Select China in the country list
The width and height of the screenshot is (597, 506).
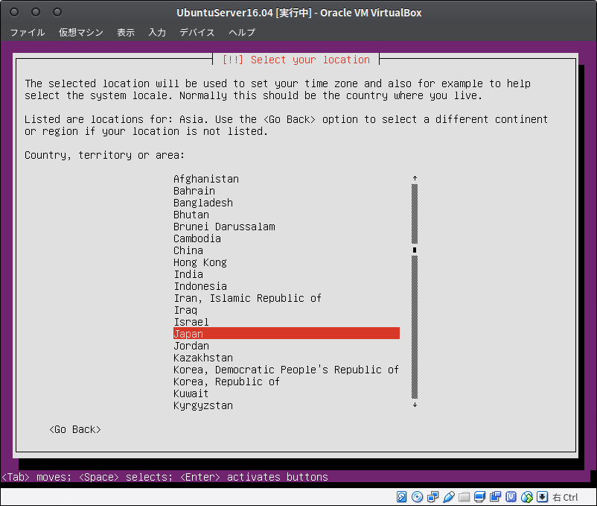pos(287,250)
